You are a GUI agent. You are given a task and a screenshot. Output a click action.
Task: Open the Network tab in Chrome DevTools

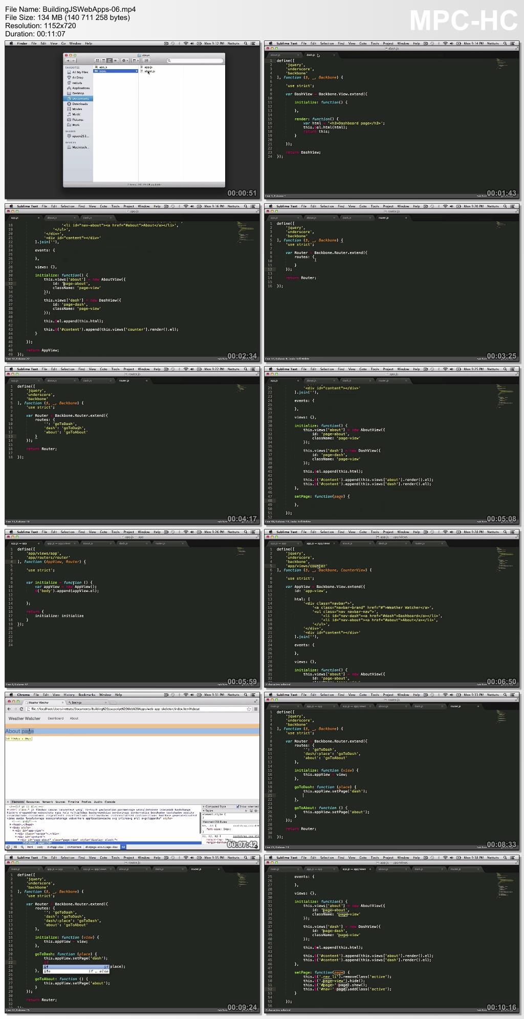click(48, 802)
